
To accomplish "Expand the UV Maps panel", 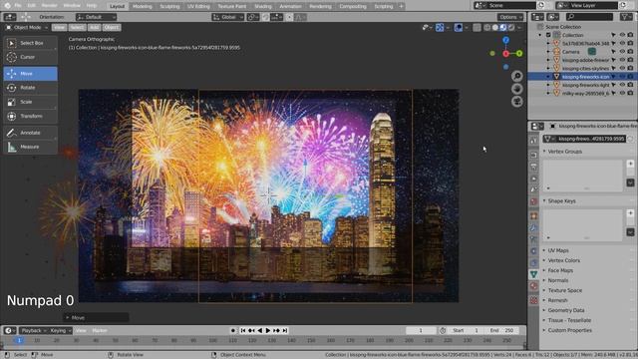I will point(558,250).
